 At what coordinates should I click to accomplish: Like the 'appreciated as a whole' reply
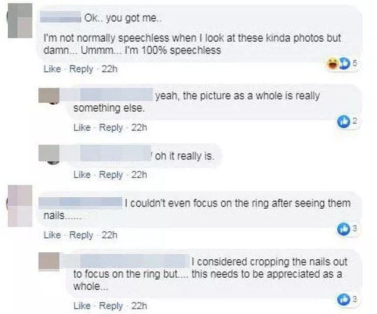coord(82,306)
